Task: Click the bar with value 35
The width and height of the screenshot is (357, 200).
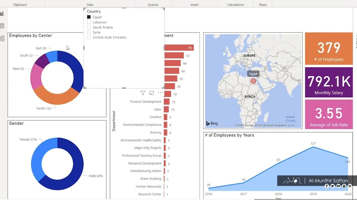Action: tap(171, 79)
